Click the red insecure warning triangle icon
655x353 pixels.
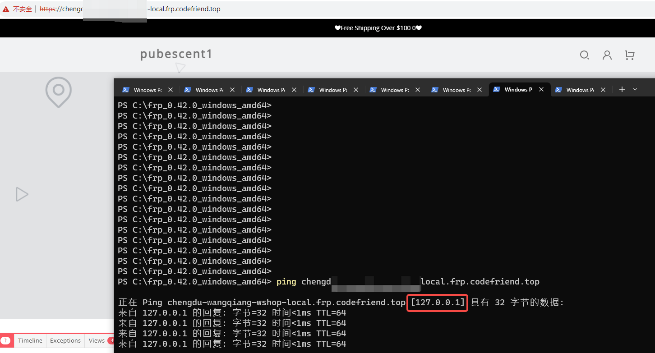click(6, 9)
